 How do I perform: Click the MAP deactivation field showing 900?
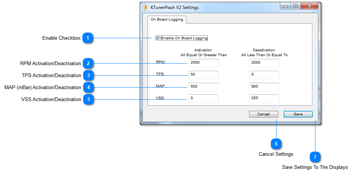click(x=264, y=87)
